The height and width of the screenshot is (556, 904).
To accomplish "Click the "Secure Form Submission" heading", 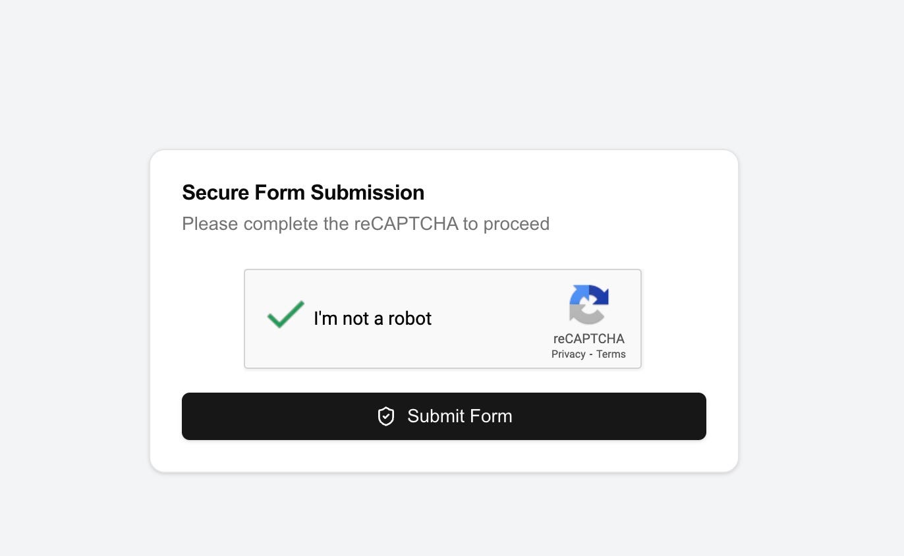I will (x=303, y=192).
